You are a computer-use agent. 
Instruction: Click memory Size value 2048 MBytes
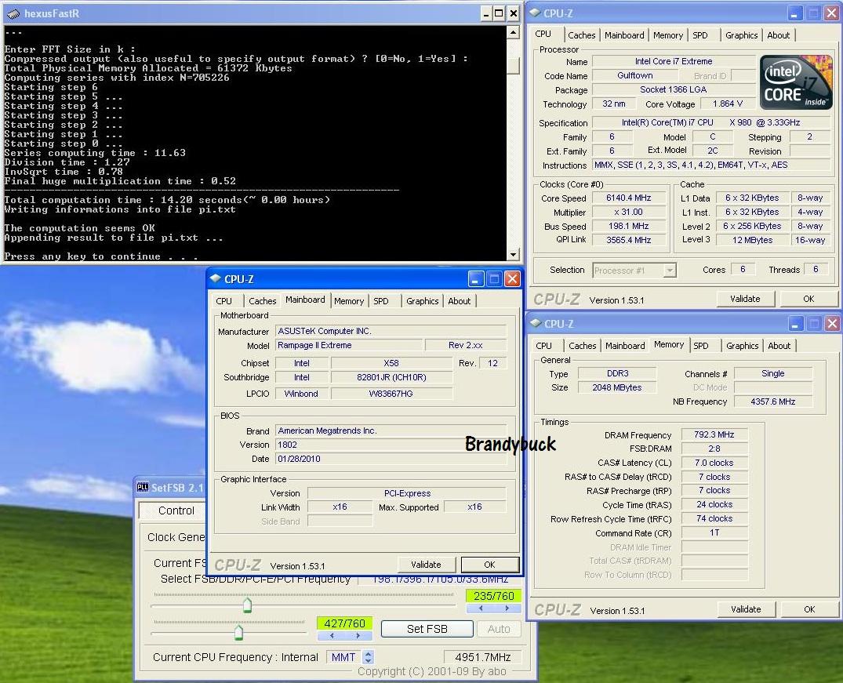[616, 387]
